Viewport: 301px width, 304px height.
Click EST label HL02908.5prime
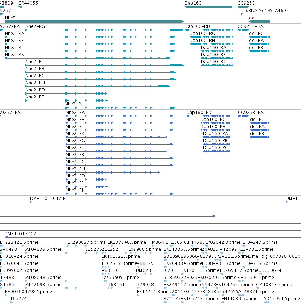[143, 249]
